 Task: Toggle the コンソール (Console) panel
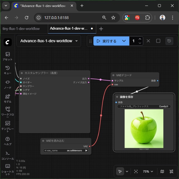[x=8, y=155]
